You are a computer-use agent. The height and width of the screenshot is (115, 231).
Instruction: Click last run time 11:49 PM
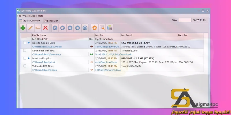(113, 66)
